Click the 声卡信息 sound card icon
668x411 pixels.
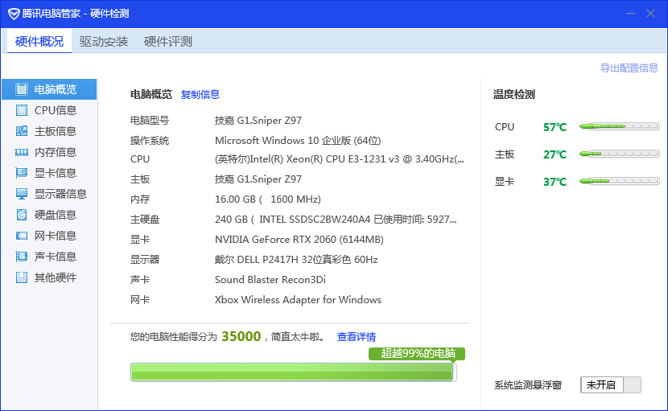(x=22, y=257)
